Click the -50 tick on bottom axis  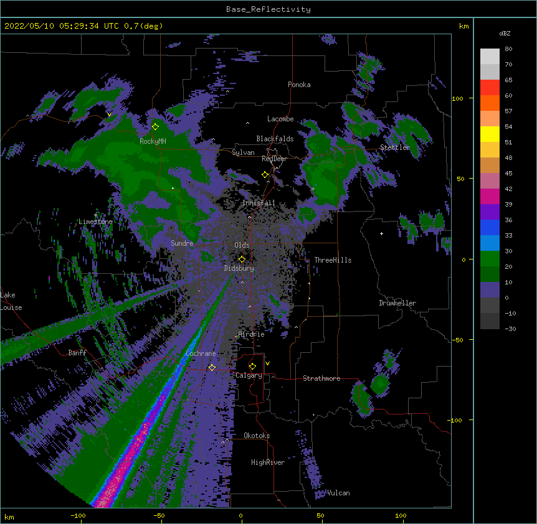click(159, 515)
